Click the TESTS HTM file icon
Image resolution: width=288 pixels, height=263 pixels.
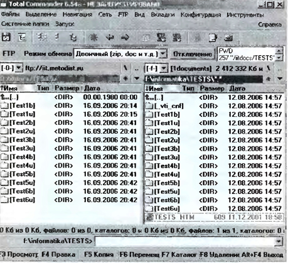tap(149, 217)
